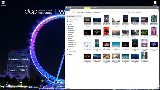Click the 'Sample files' breadcrumb in the address bar

(97, 12)
